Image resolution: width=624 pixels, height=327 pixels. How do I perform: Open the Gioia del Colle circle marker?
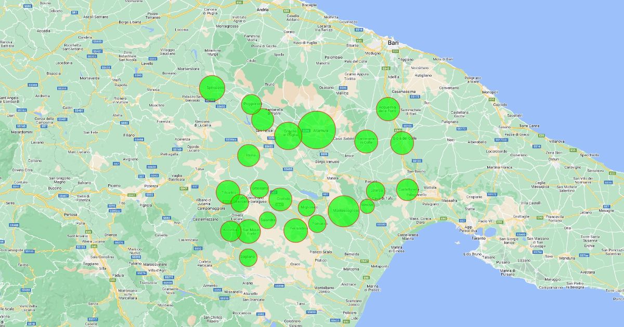(x=402, y=143)
